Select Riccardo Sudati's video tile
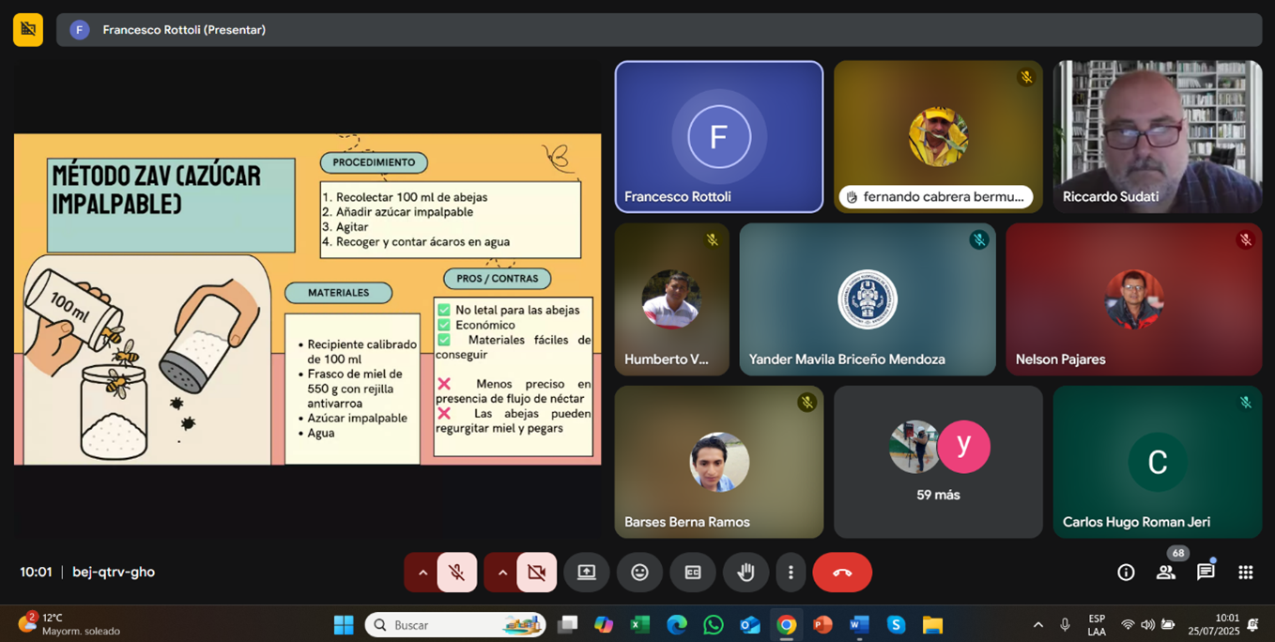 point(1157,136)
